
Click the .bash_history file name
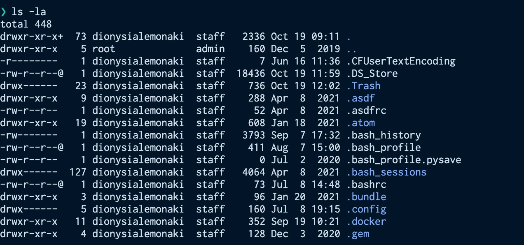pos(384,135)
